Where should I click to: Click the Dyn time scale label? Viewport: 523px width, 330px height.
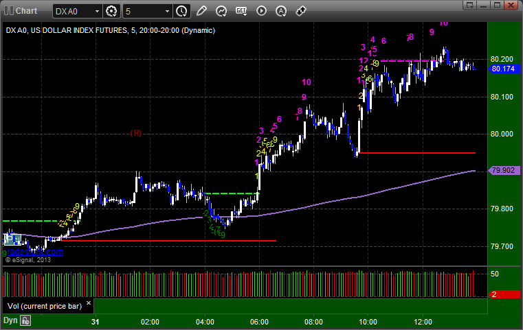[x=10, y=320]
